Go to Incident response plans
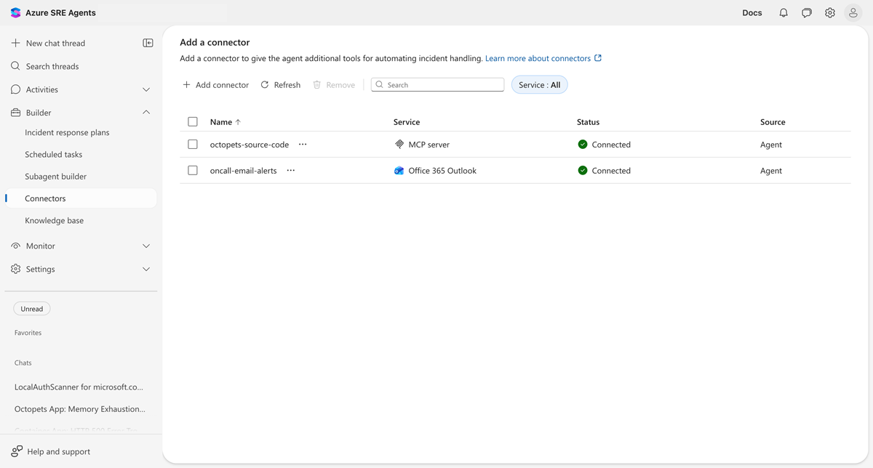 click(67, 132)
